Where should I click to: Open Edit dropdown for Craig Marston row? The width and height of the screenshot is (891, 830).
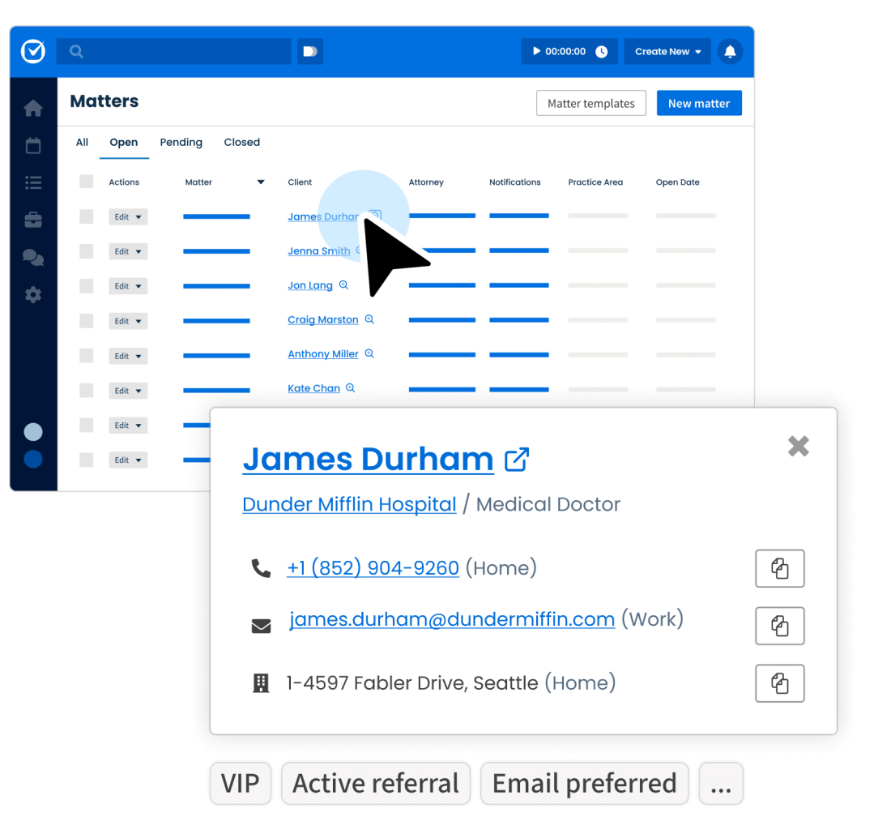128,321
